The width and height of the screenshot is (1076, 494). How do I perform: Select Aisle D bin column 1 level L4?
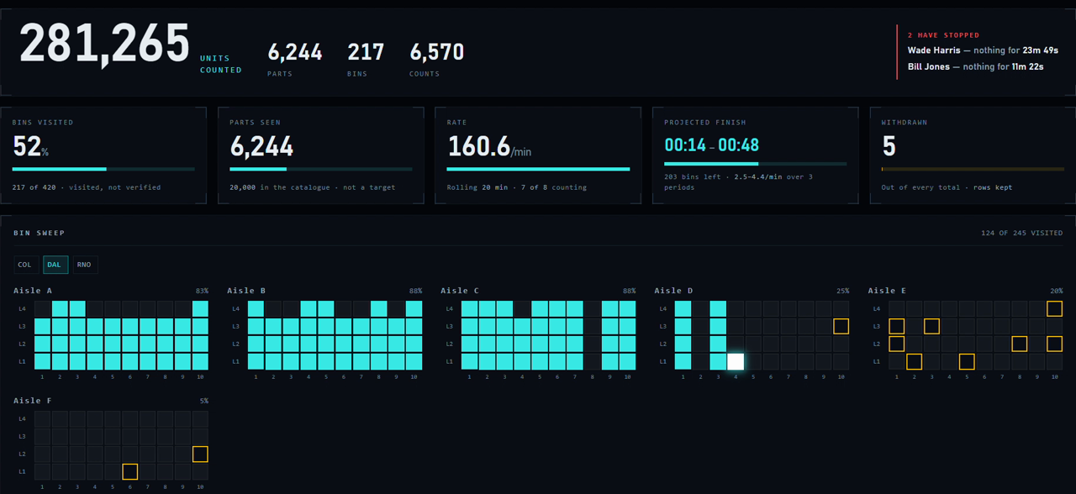click(683, 308)
